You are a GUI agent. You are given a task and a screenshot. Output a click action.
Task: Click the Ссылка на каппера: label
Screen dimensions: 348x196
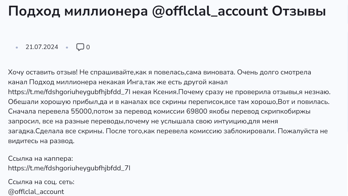pos(41,158)
